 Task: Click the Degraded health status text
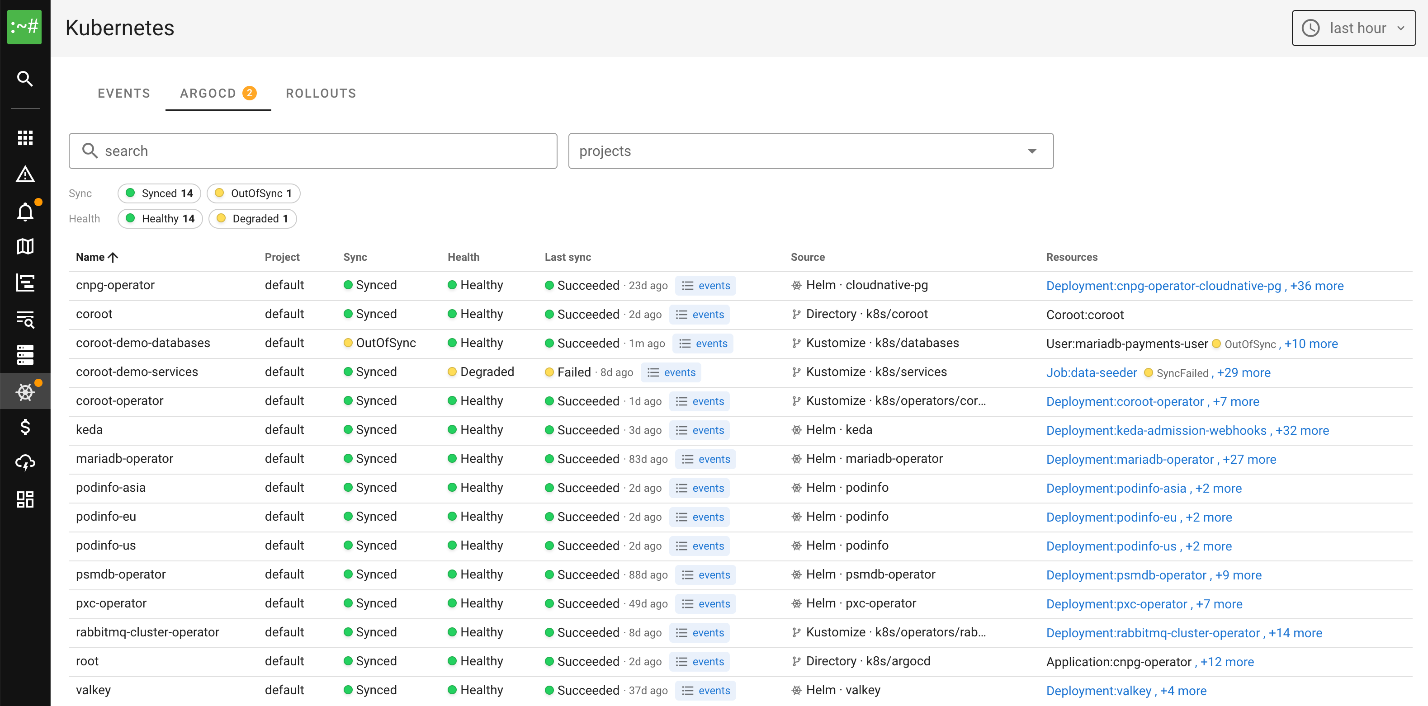coord(487,372)
